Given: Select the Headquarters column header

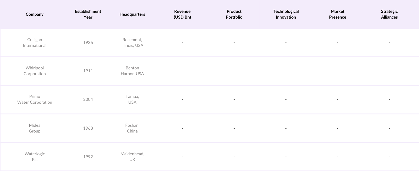Looking at the screenshot, I should [x=132, y=14].
